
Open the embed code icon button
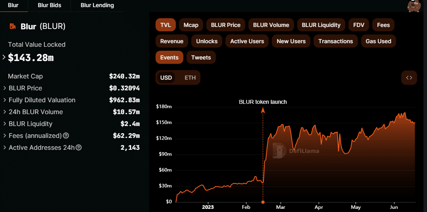coord(409,77)
